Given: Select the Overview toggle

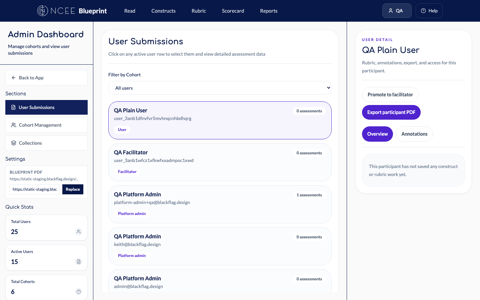Looking at the screenshot, I should (377, 134).
